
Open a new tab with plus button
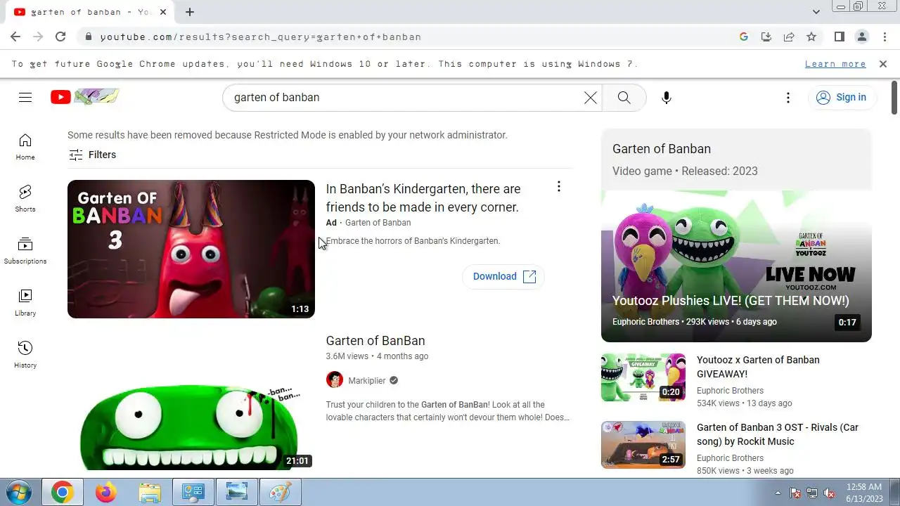point(190,12)
